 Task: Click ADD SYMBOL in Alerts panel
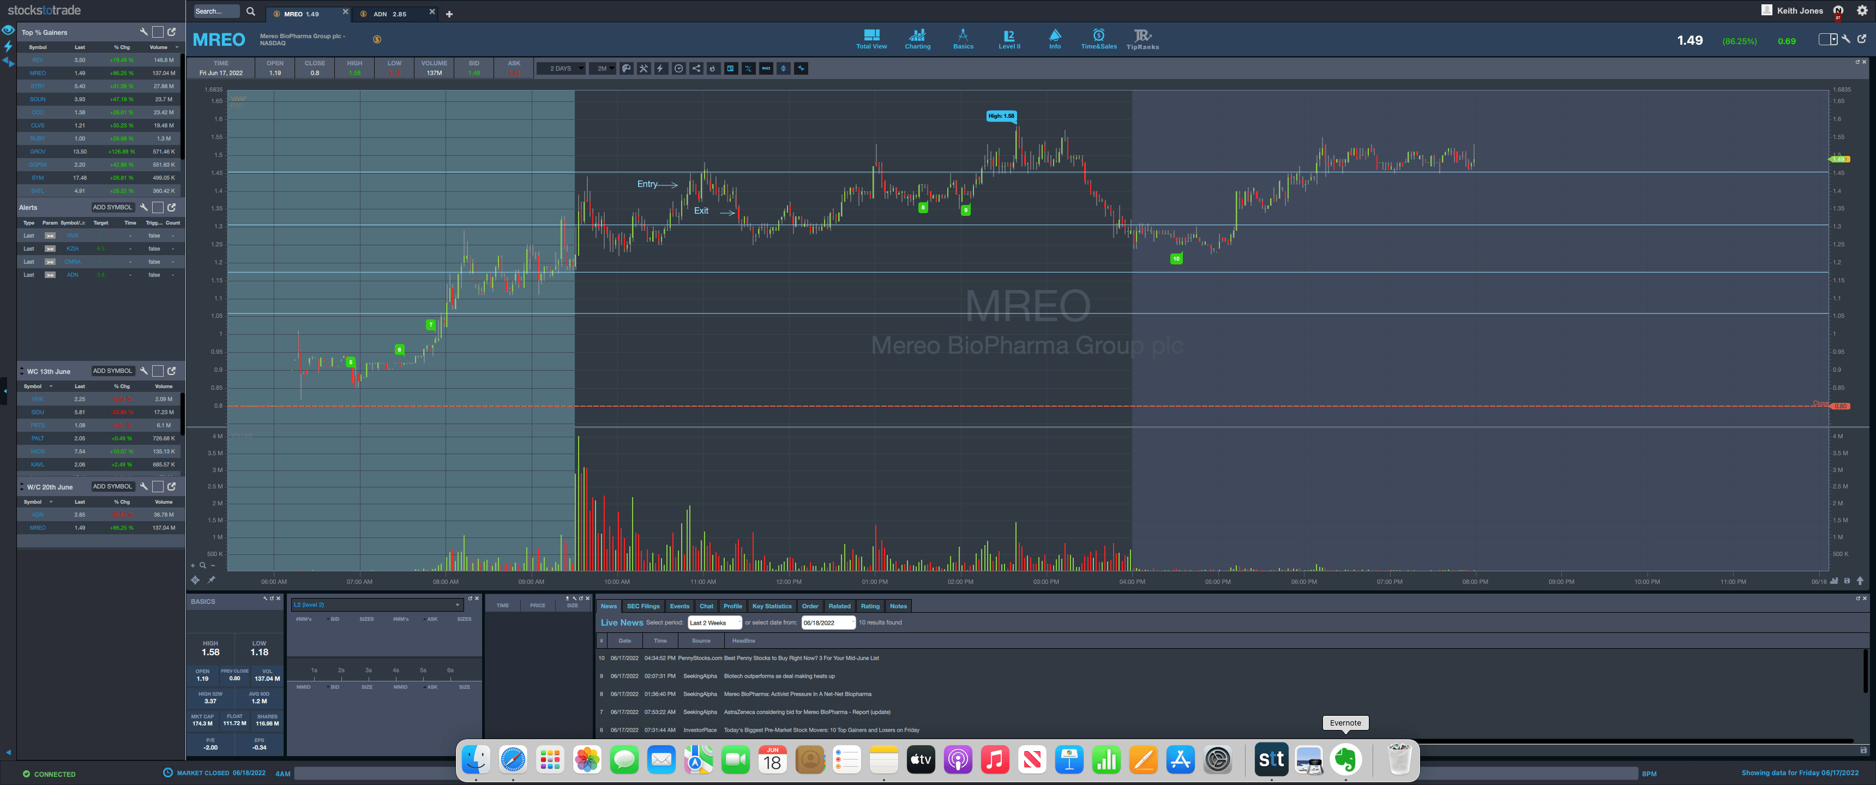click(x=112, y=208)
